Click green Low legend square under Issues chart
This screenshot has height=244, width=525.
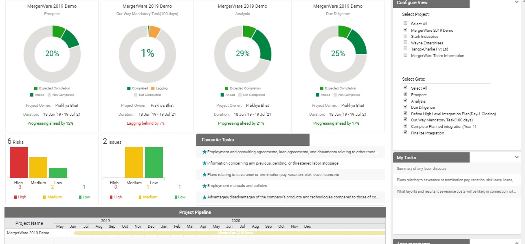pos(176,197)
